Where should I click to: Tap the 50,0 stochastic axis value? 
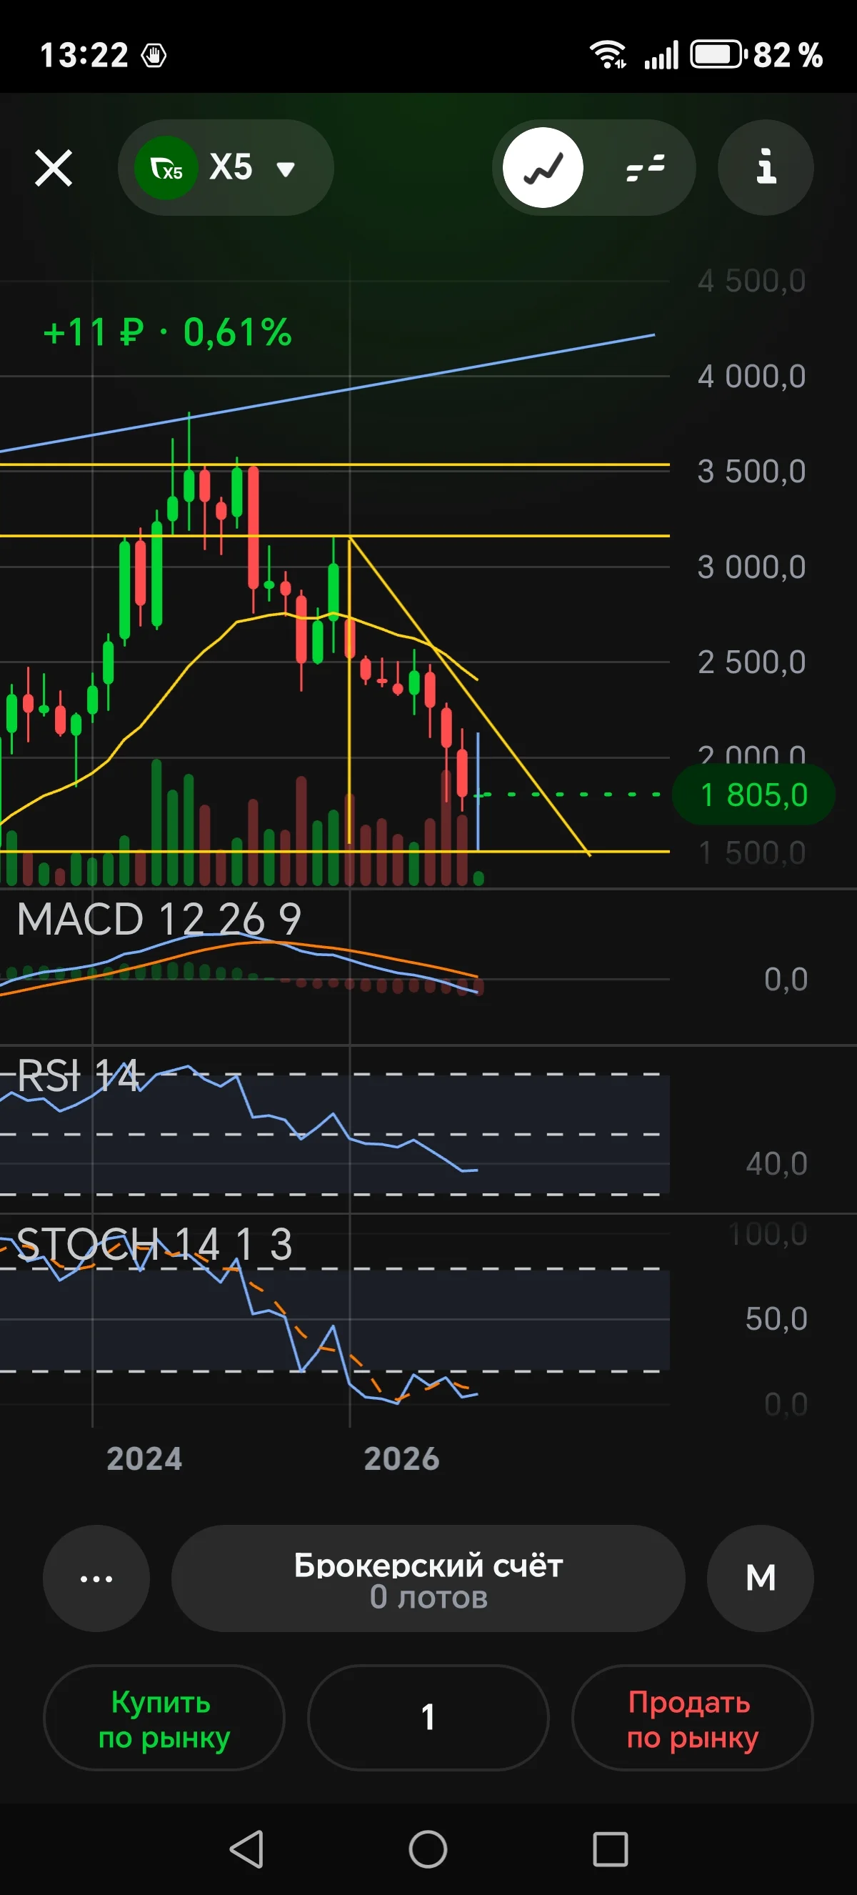click(777, 1319)
